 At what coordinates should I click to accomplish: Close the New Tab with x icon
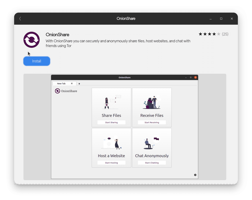pyautogui.click(x=72, y=84)
